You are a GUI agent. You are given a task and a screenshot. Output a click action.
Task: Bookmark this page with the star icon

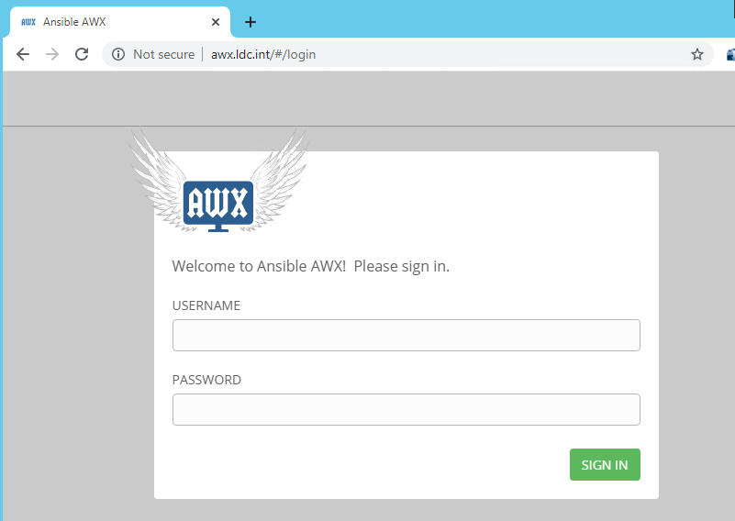(697, 54)
